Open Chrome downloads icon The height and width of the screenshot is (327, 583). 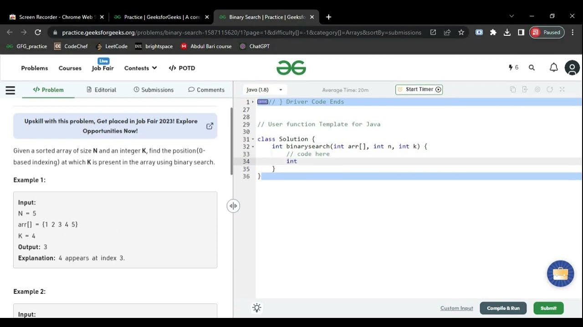(x=507, y=32)
